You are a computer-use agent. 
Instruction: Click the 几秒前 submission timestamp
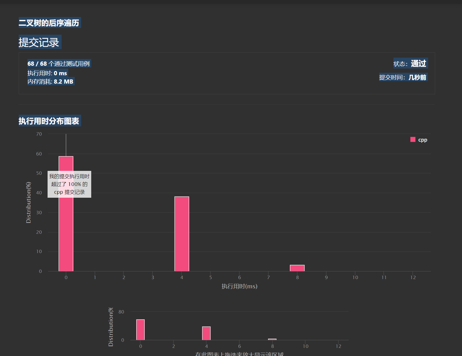point(418,77)
